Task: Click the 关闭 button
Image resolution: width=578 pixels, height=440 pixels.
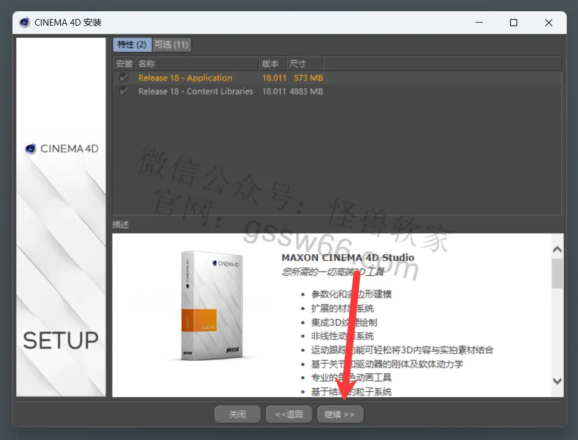Action: click(237, 414)
